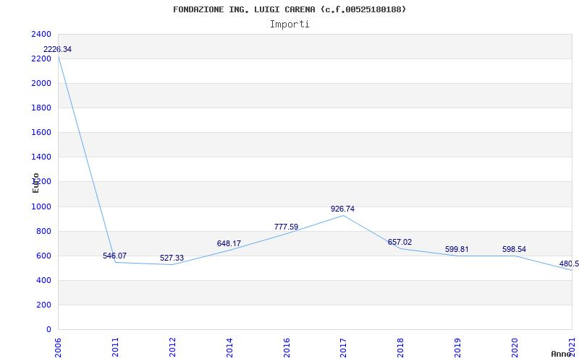The height and width of the screenshot is (361, 579).
Task: Click the 2014 year axis label
Action: [x=229, y=347]
